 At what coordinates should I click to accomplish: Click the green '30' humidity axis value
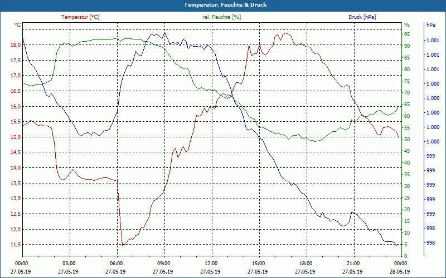(x=407, y=186)
